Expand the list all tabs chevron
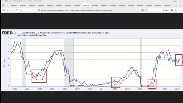 pos(180,5)
